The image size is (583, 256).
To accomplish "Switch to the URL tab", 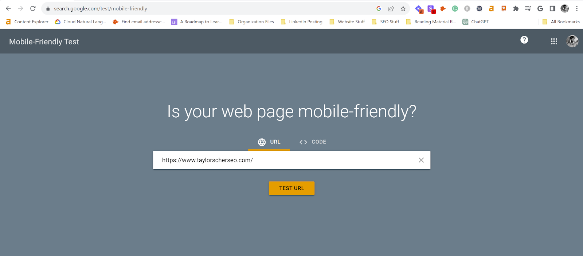I will 269,142.
